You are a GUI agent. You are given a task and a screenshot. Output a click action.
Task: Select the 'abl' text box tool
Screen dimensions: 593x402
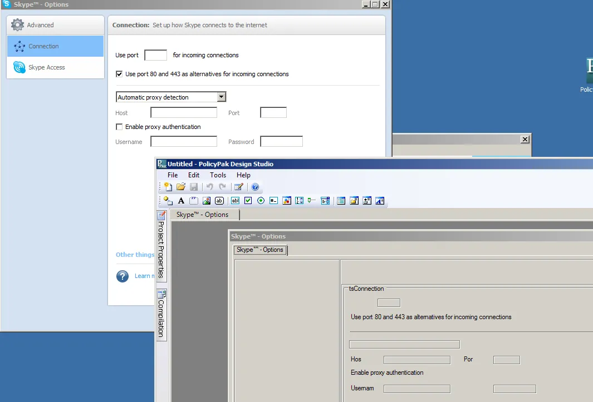235,201
